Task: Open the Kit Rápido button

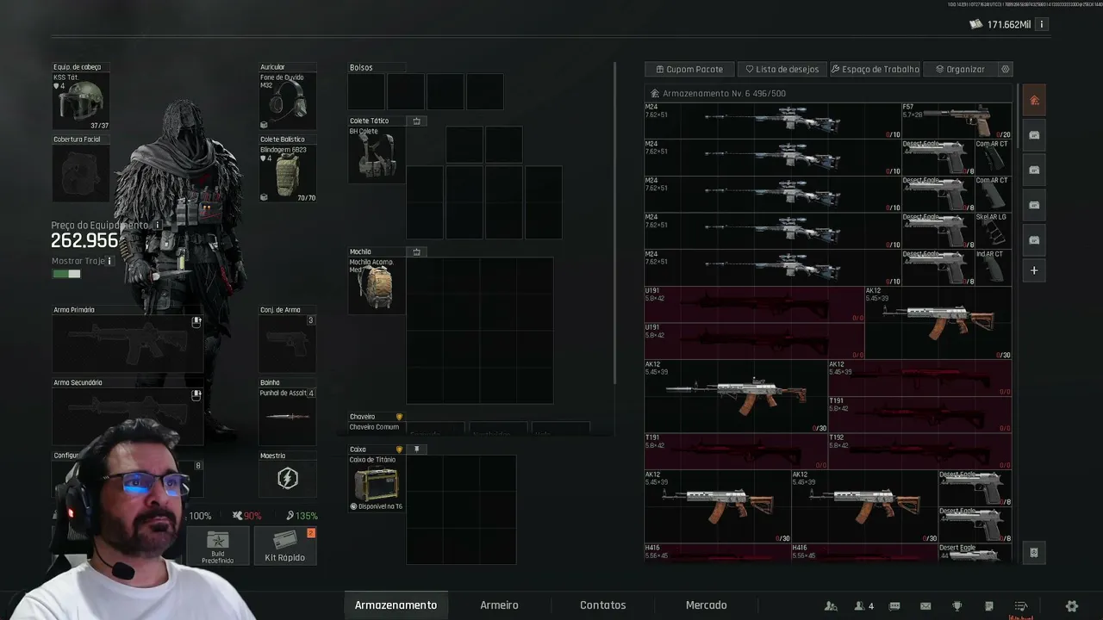Action: (285, 546)
